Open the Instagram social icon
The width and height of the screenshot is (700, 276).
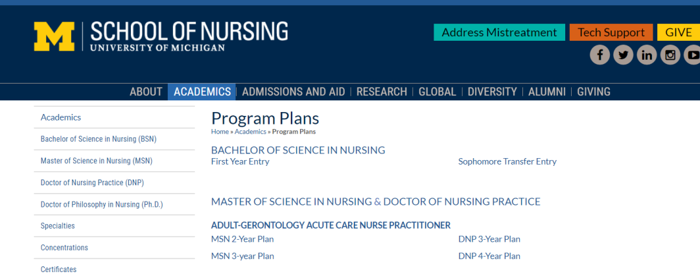click(x=671, y=55)
